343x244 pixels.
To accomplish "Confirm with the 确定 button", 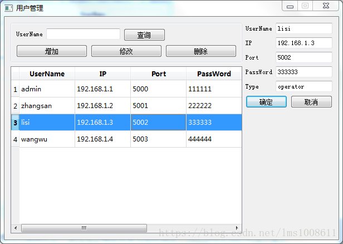I will (x=266, y=102).
